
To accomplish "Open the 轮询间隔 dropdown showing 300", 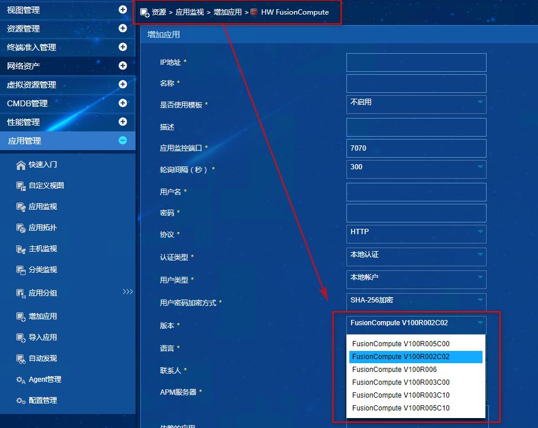I will coord(416,169).
